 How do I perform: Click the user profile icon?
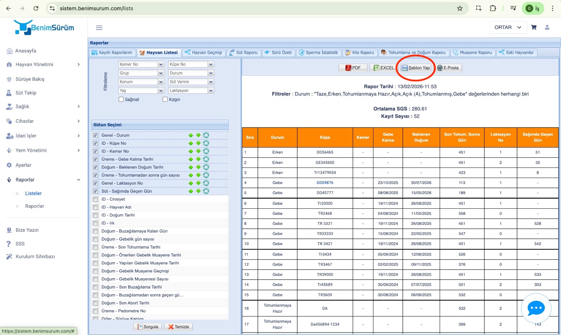pos(547,27)
